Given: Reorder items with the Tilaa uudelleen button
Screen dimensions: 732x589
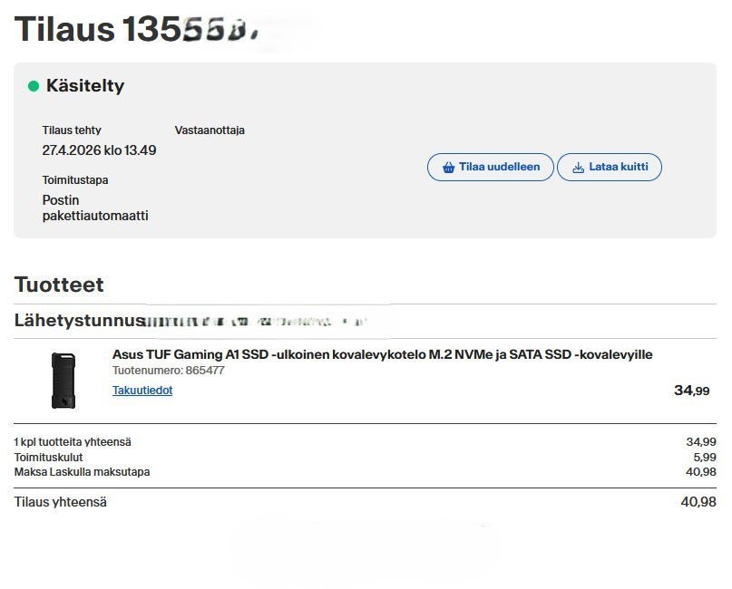Looking at the screenshot, I should 490,167.
